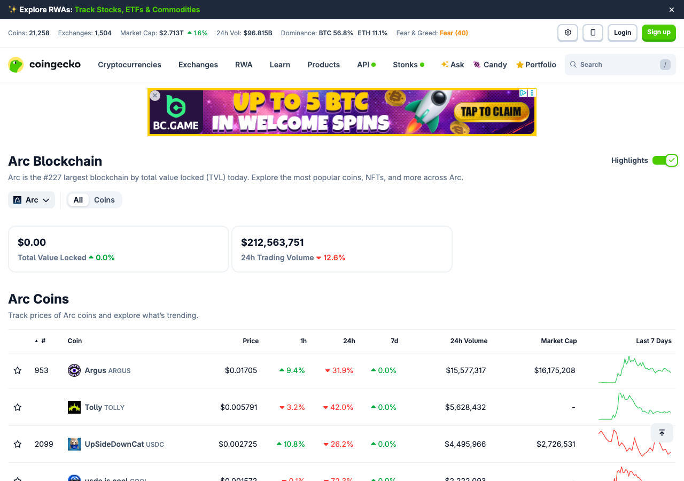Click the Argus price $0.01705

click(241, 370)
